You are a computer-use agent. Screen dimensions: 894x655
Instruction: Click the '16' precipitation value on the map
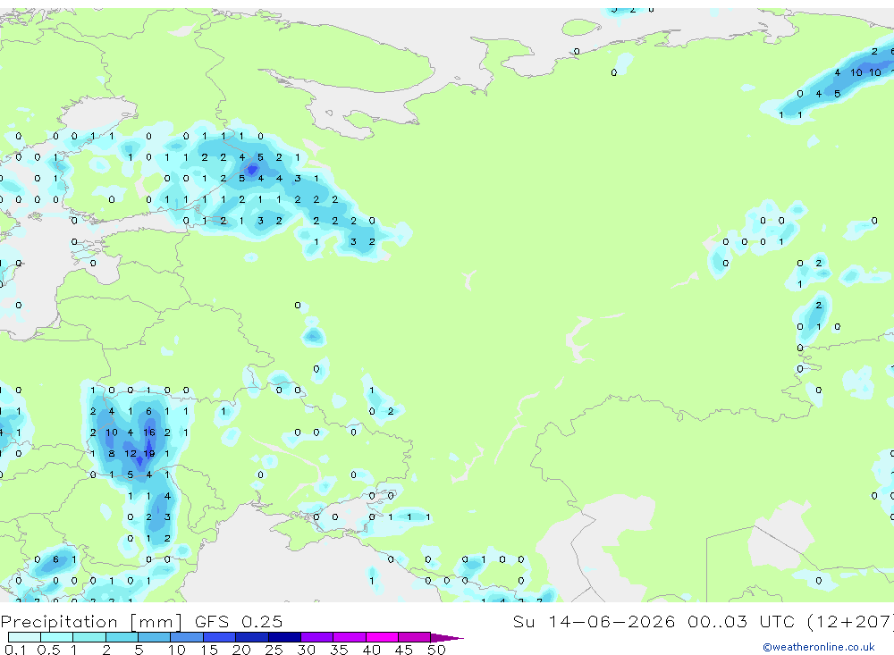[x=148, y=432]
